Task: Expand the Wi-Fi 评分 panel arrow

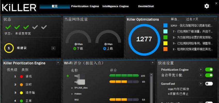Action: tap(153, 63)
